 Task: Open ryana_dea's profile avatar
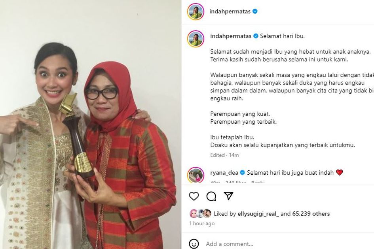click(196, 175)
